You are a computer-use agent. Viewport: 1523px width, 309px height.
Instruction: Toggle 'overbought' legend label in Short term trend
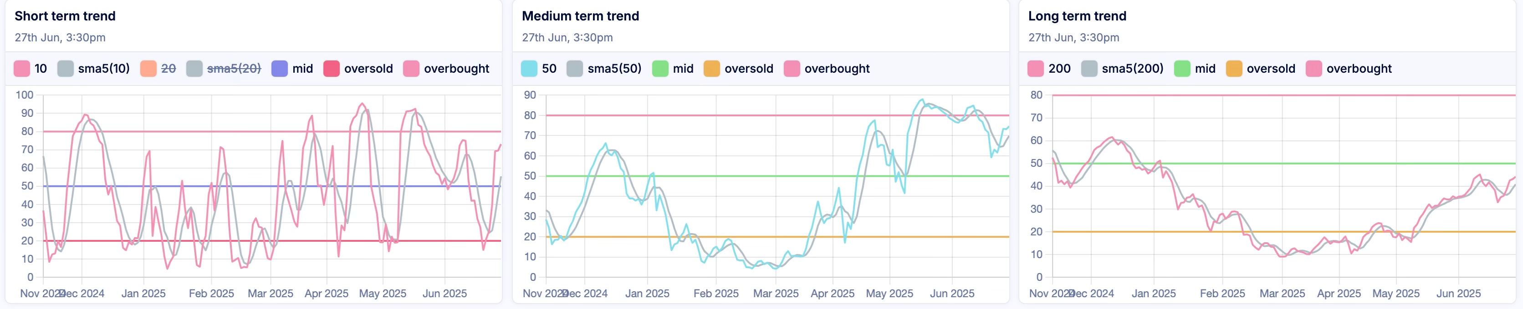tap(456, 69)
